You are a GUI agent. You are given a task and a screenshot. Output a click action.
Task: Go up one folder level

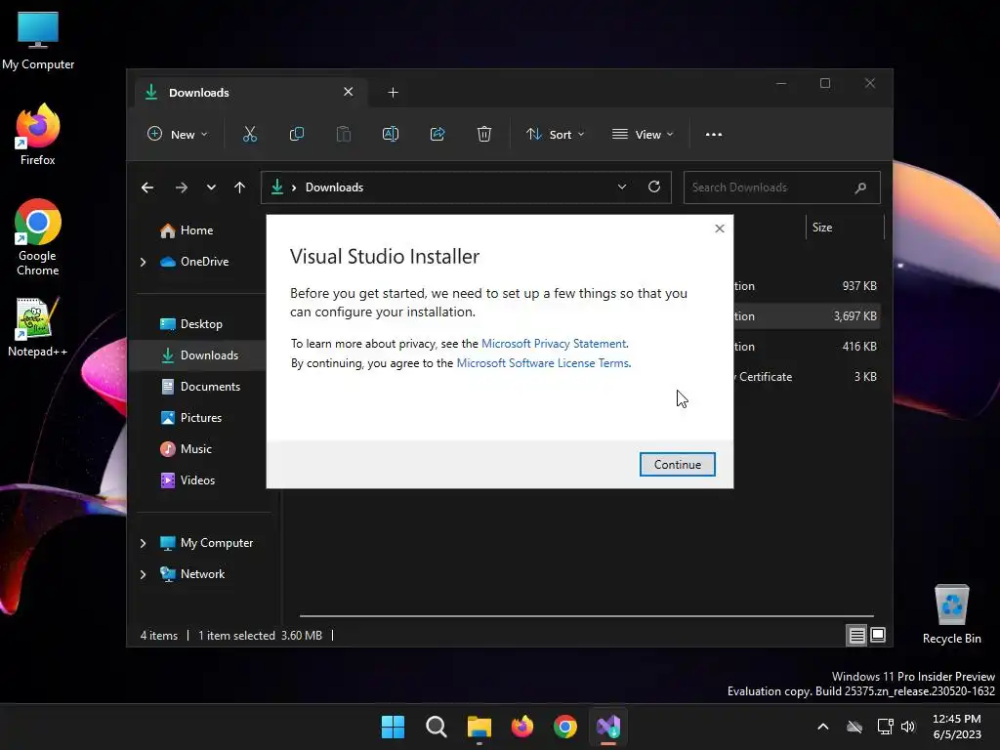coord(240,187)
